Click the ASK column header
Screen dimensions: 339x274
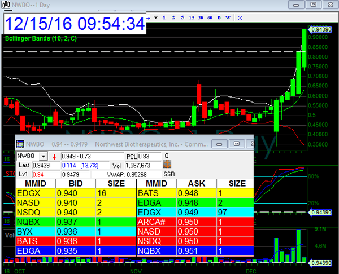point(196,183)
